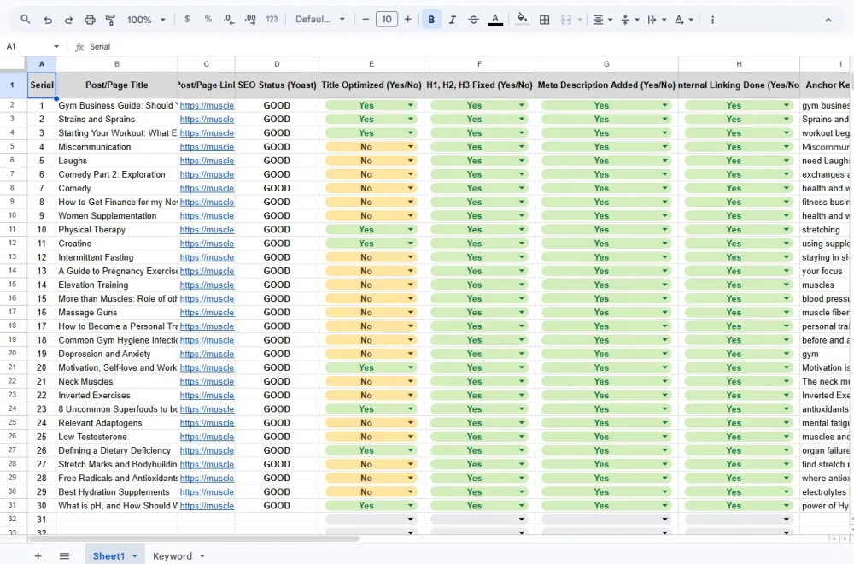Open horizontal align dropdown
The height and width of the screenshot is (564, 854).
602,20
